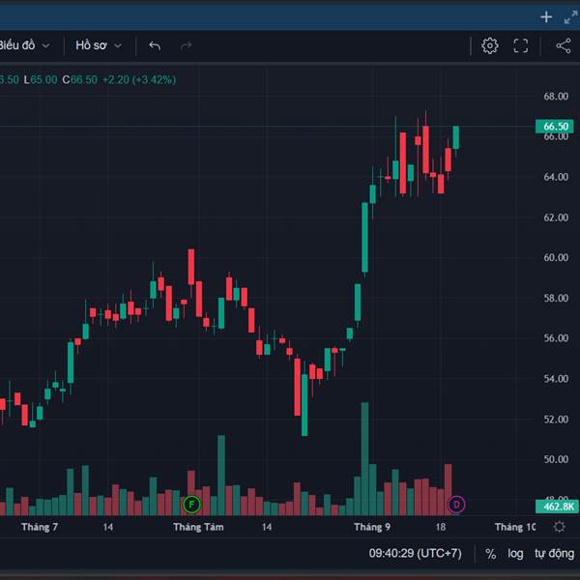580x580 pixels.
Task: Click the Tháng 7 date label
Action: click(40, 527)
